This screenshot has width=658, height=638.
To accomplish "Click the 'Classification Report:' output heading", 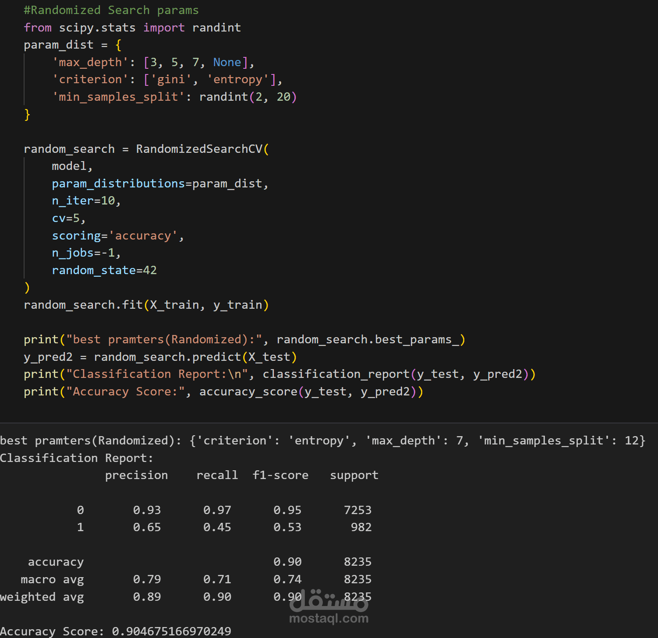I will click(77, 458).
